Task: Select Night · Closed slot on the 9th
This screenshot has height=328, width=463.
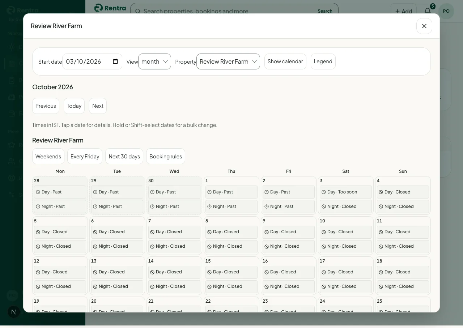Action: (x=289, y=246)
